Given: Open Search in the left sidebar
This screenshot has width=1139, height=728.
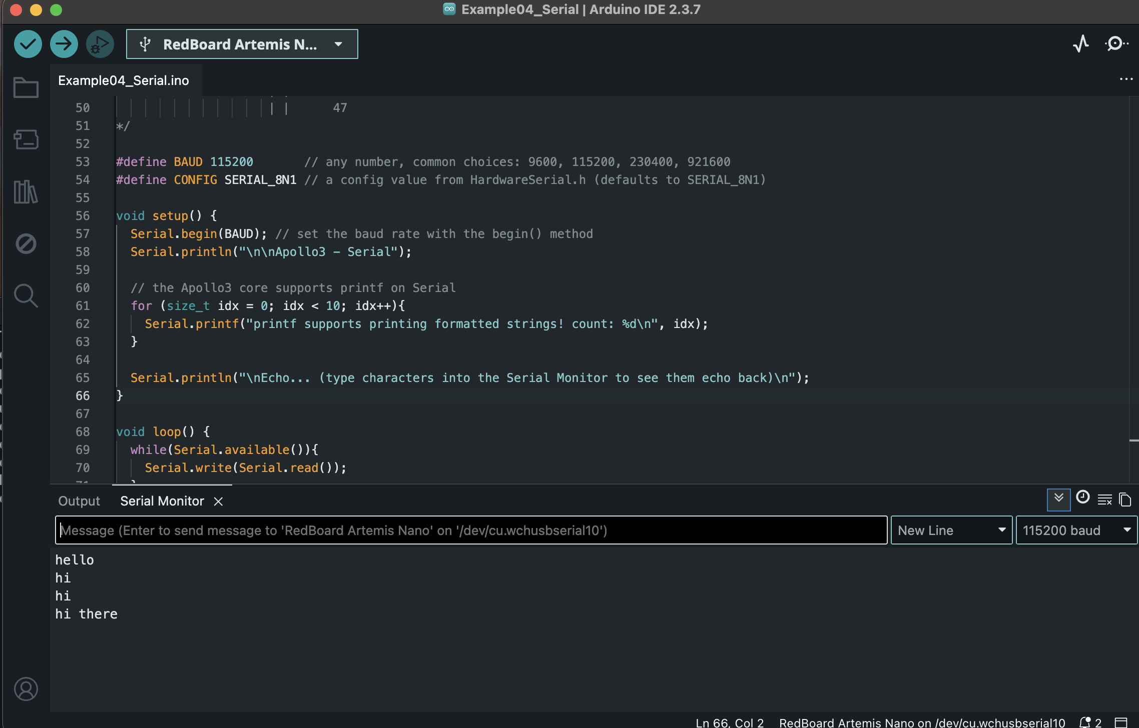Looking at the screenshot, I should pos(26,295).
